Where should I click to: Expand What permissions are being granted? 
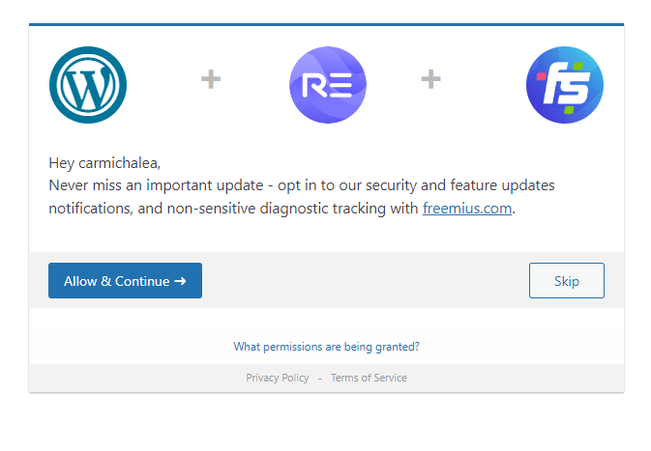[326, 346]
